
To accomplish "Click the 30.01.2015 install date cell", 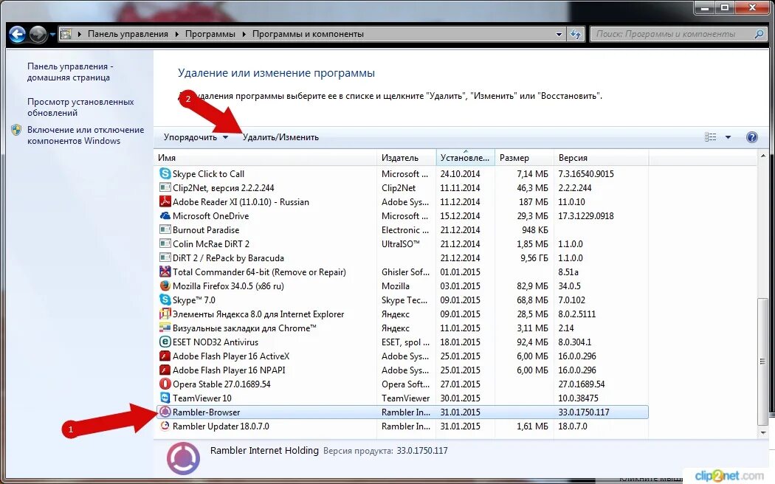I will [x=460, y=398].
